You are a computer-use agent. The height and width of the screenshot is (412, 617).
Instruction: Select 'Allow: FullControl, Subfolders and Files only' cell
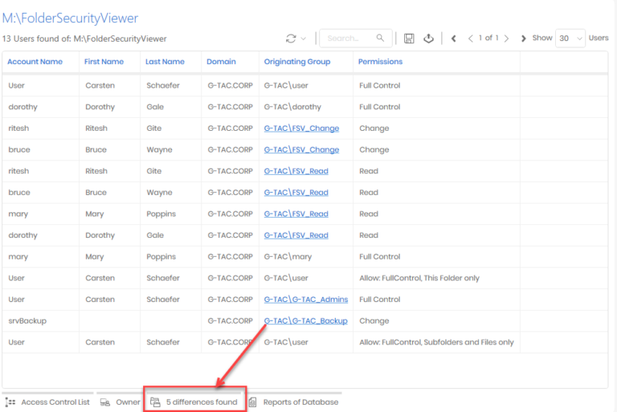point(436,342)
